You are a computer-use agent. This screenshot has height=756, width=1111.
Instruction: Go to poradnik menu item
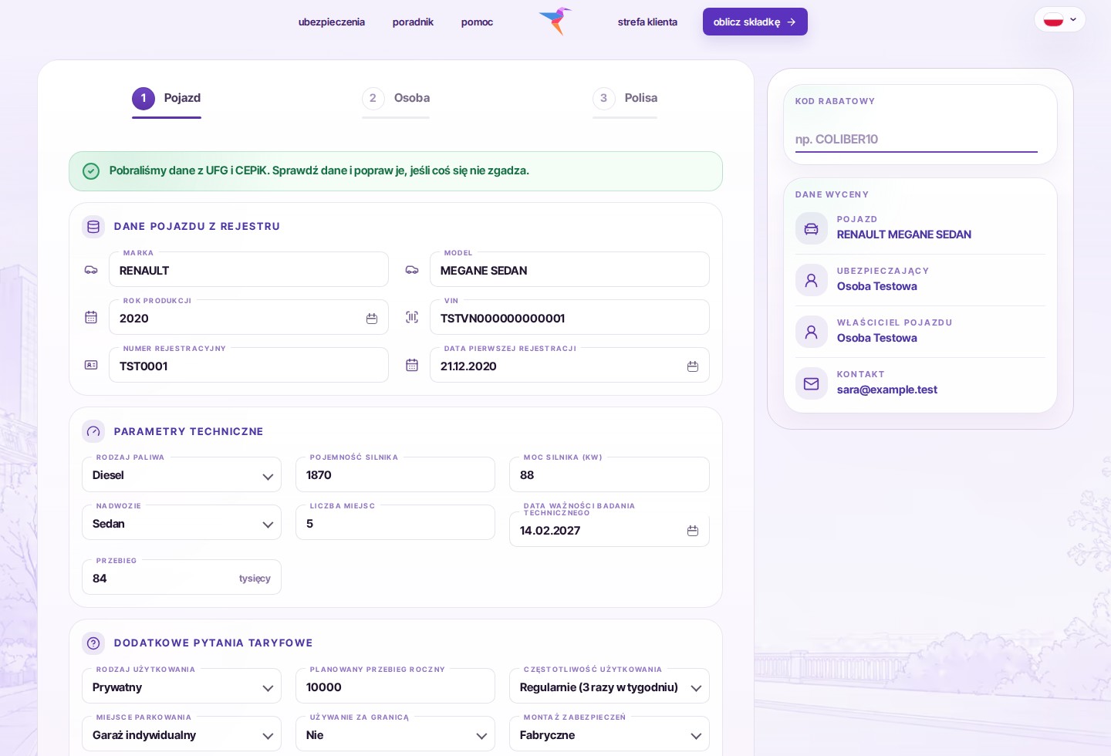(413, 22)
